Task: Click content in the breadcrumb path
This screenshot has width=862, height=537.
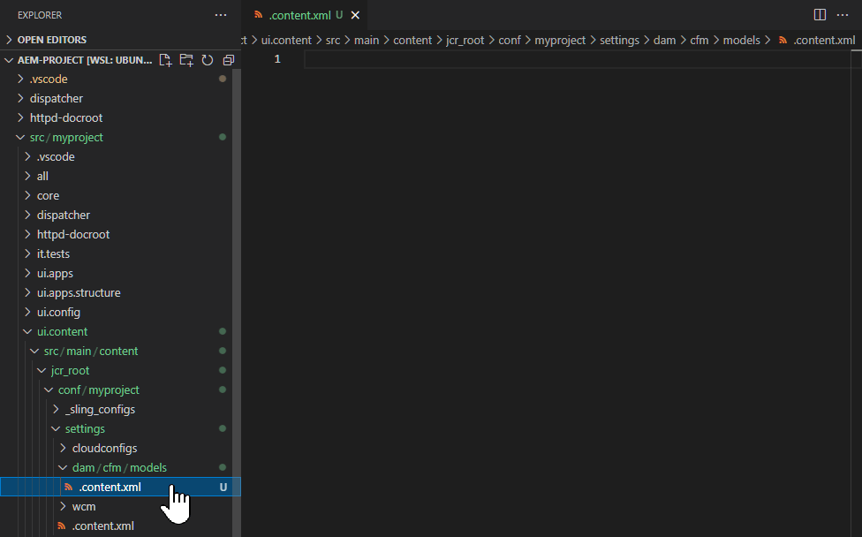Action: [x=412, y=40]
